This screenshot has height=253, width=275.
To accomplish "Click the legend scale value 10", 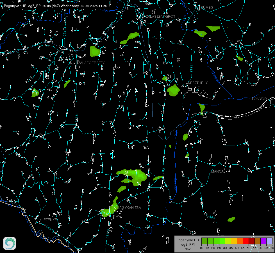I will (x=201, y=248).
